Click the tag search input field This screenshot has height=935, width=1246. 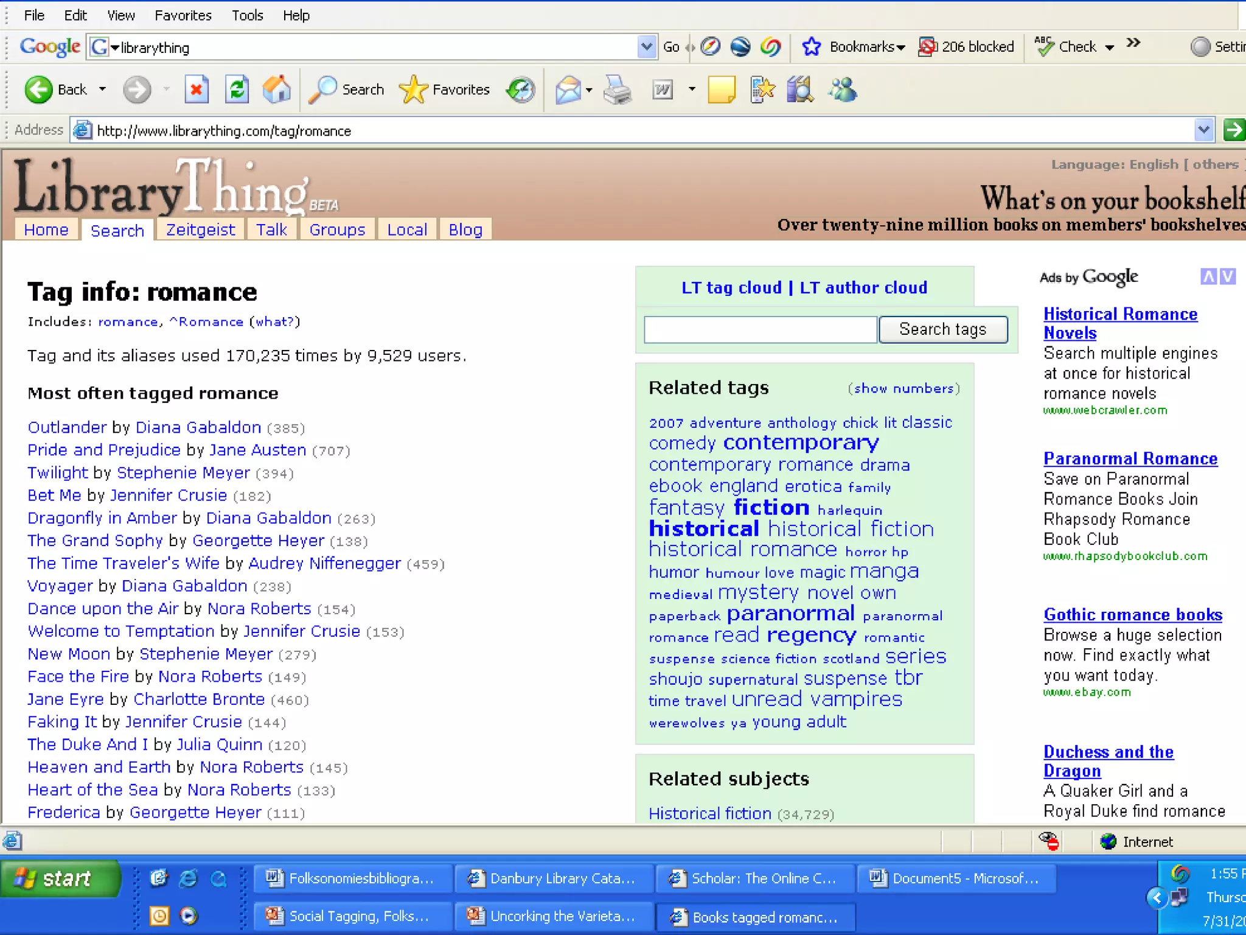click(x=760, y=329)
